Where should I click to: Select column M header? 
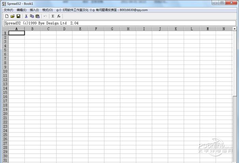208,29
